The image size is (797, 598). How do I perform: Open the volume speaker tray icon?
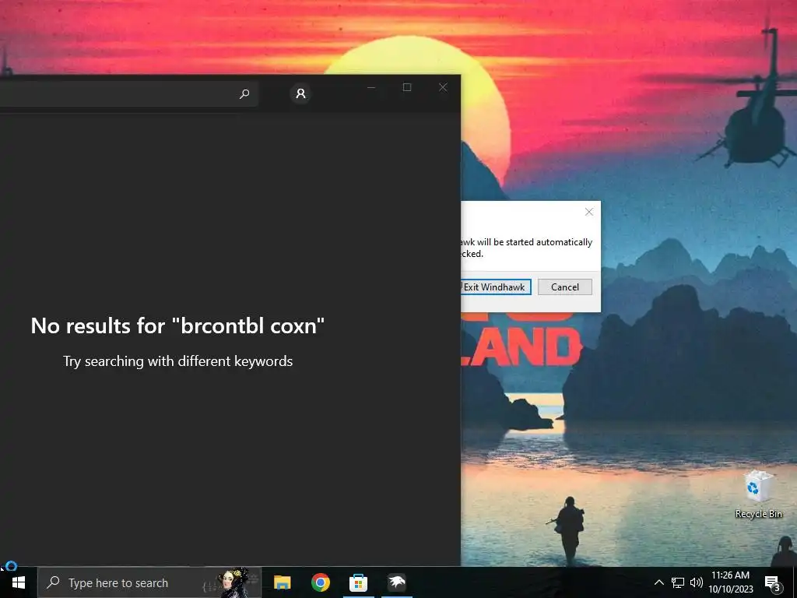point(697,582)
